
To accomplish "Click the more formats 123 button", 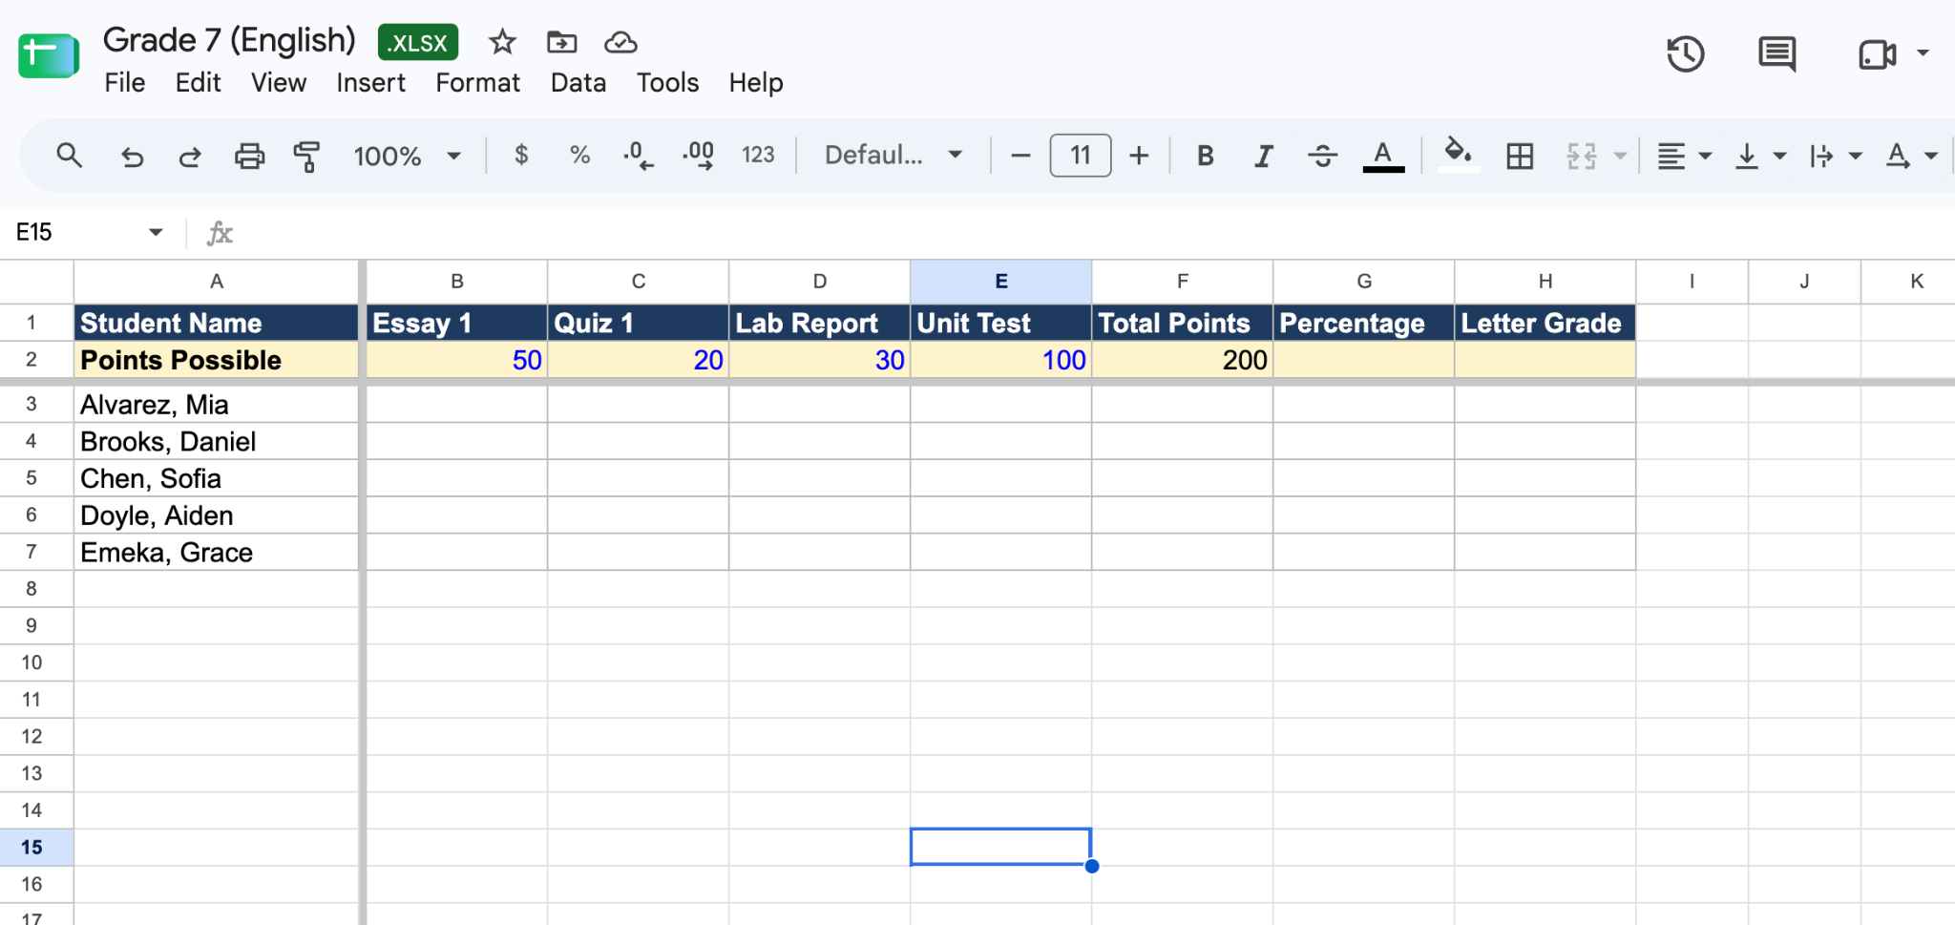I will 758,155.
